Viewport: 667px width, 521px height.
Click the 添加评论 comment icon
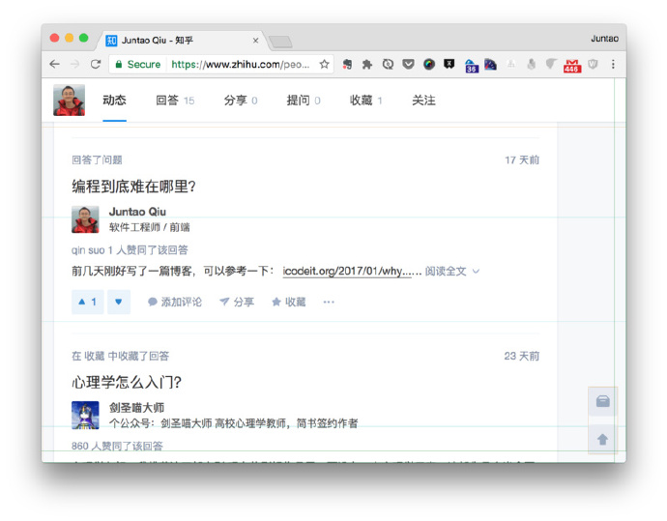pos(175,302)
